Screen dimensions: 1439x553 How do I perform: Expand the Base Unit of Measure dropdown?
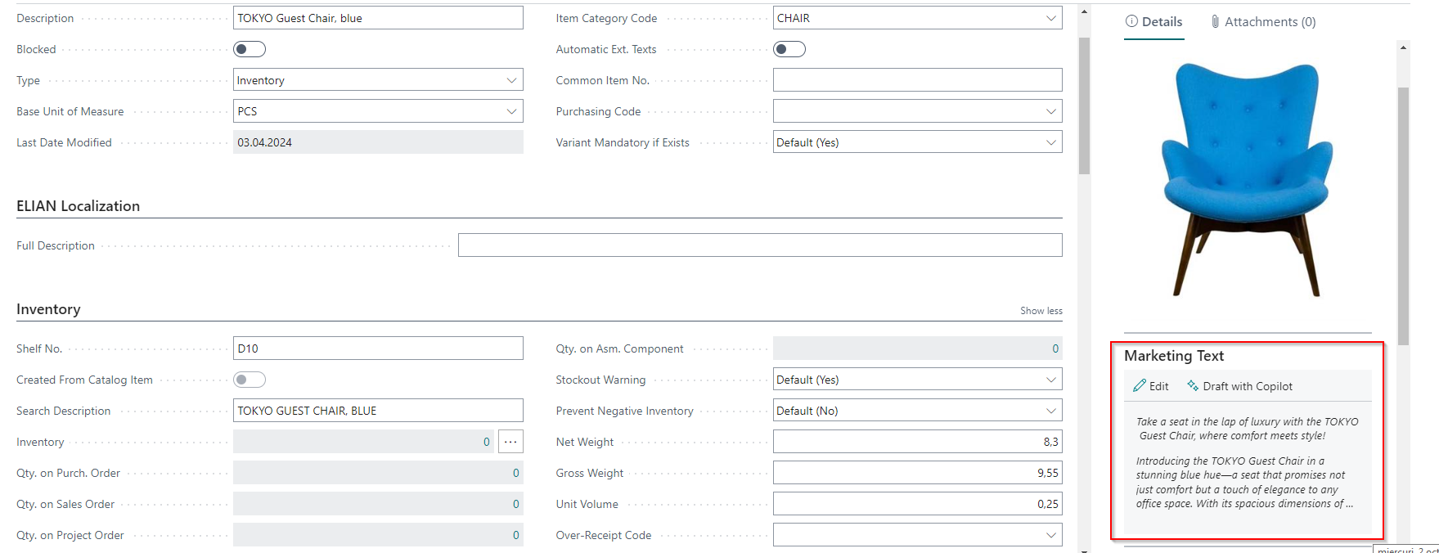point(511,111)
